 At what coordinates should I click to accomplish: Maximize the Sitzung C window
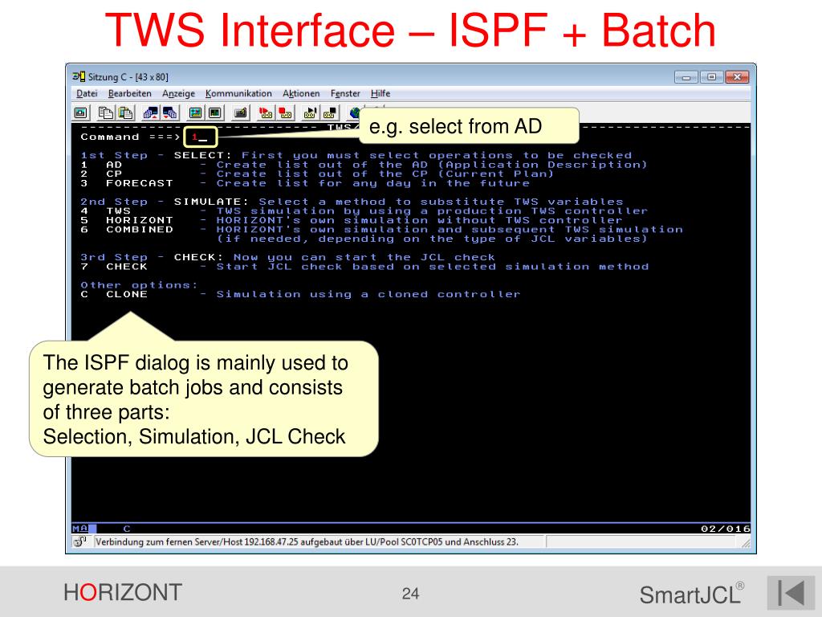coord(711,77)
